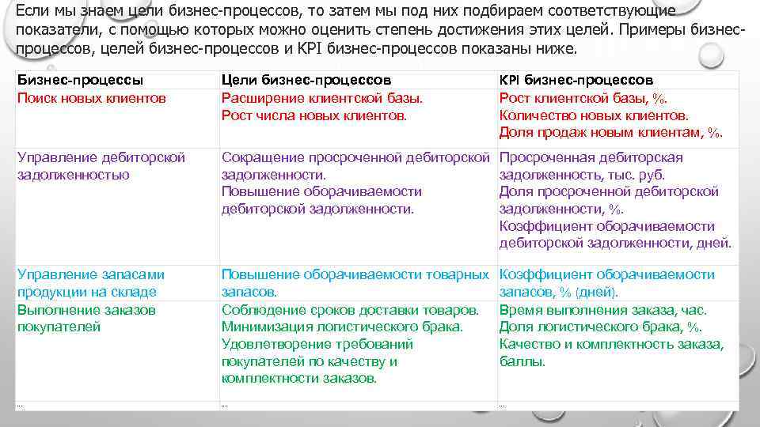
Task: Select 'Рост клиентской базы, %.' line
Action: pos(583,98)
